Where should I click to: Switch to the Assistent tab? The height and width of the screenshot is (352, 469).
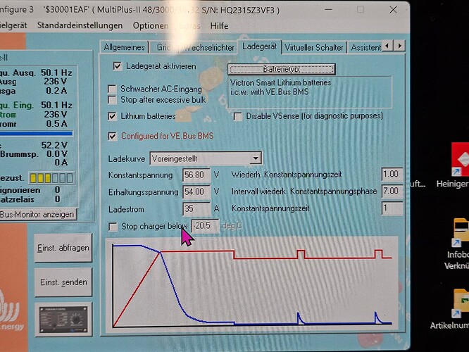click(x=365, y=48)
